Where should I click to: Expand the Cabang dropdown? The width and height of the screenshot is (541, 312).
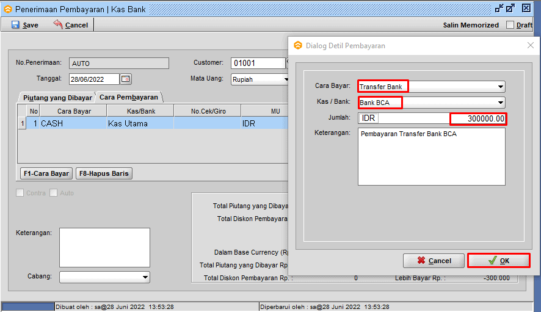pos(145,277)
